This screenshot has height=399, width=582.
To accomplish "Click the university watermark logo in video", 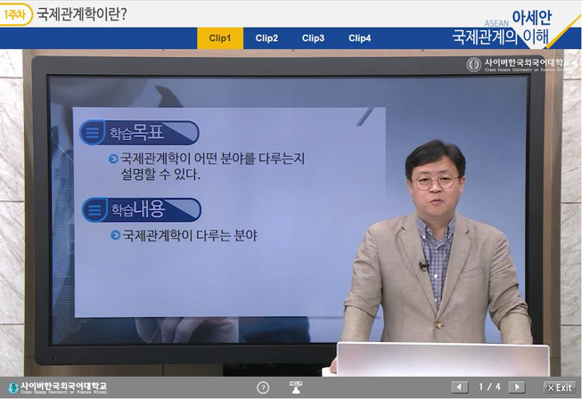I will (519, 64).
